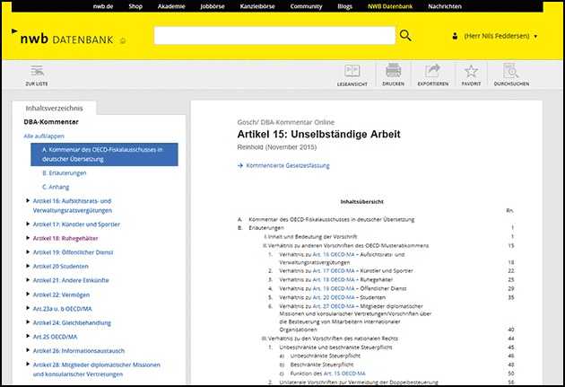This screenshot has height=387, width=565.
Task: Click the search input field
Action: [x=274, y=36]
